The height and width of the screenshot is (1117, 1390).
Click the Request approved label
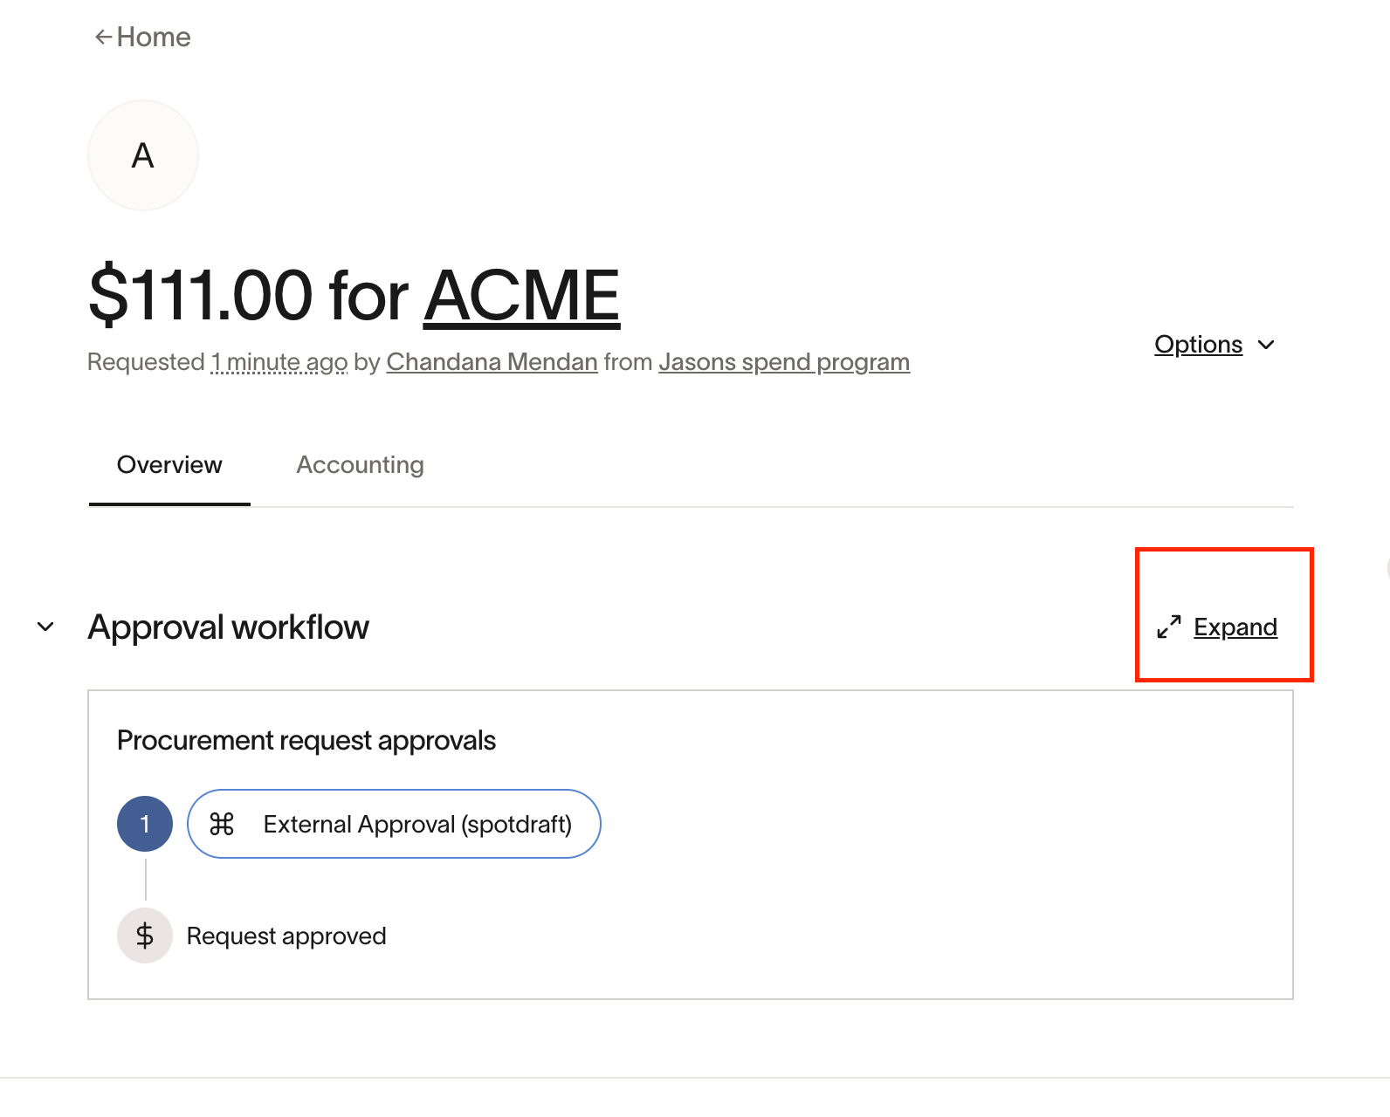pyautogui.click(x=286, y=935)
